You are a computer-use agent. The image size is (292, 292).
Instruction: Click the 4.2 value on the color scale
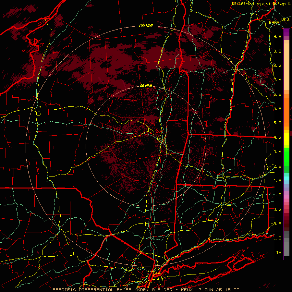(277, 138)
